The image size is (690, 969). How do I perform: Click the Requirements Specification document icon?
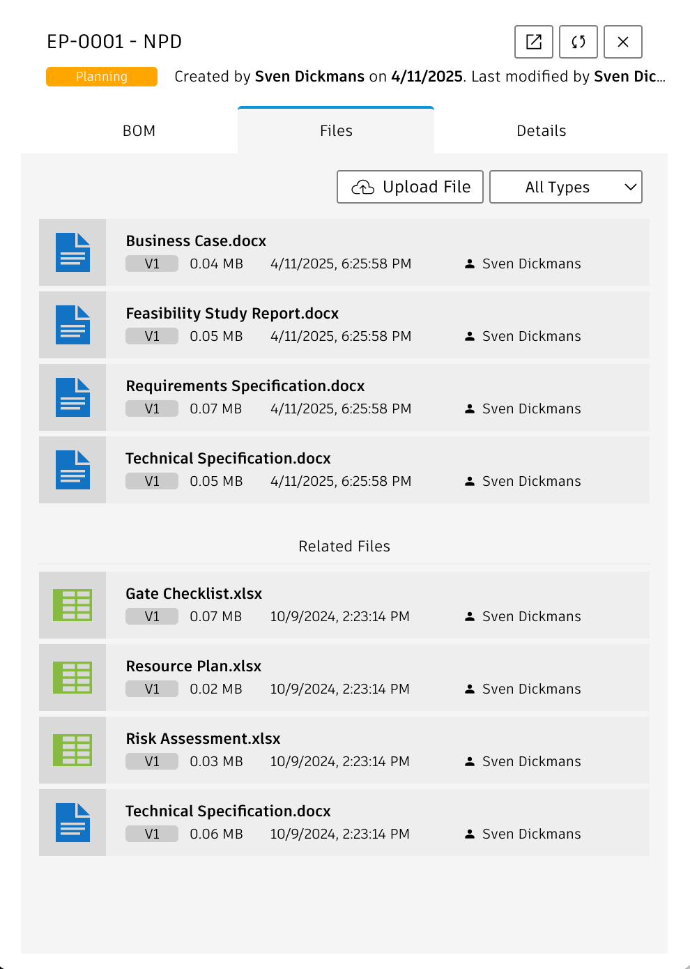(72, 397)
